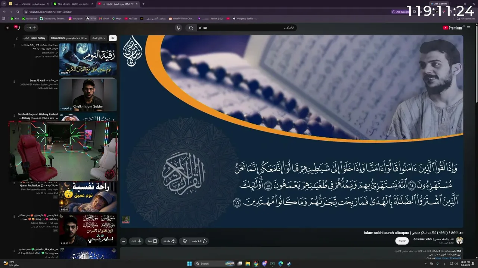Open the Windows Start menu
478x268 pixels.
[x=189, y=264]
